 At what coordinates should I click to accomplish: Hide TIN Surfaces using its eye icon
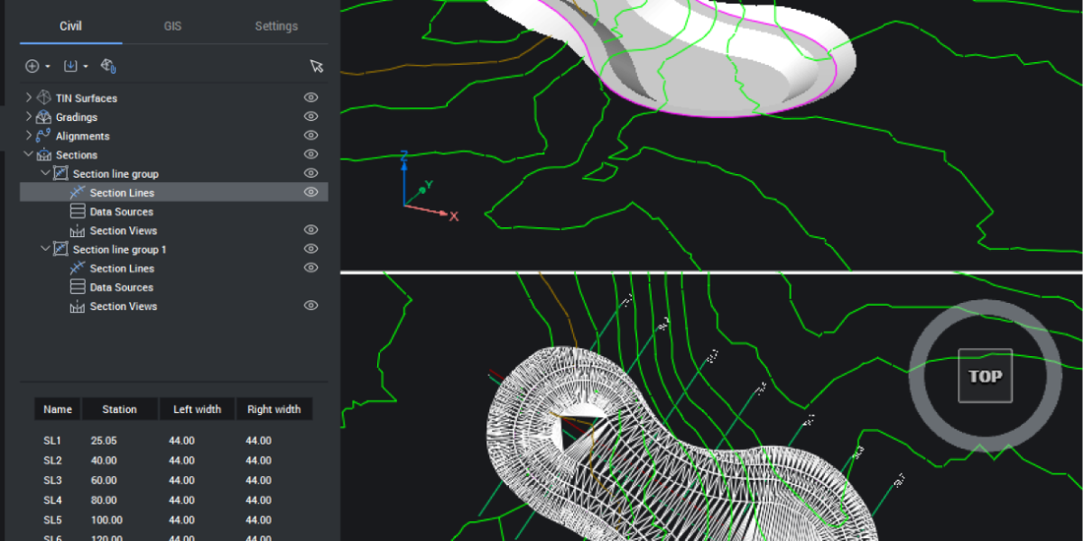pos(311,97)
